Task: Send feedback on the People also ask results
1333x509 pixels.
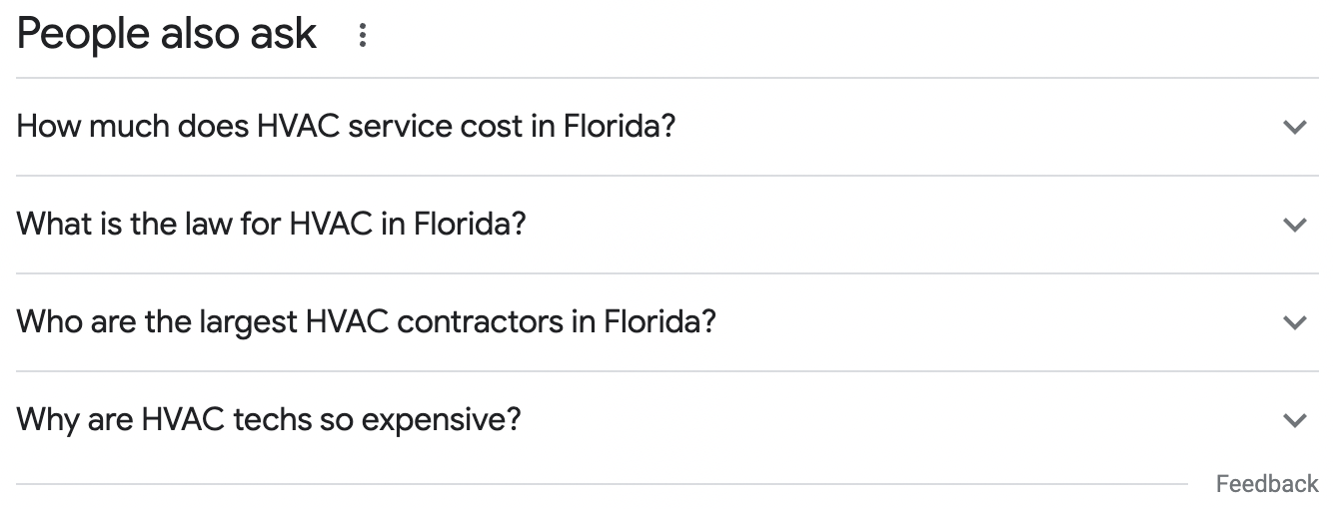Action: pos(1267,484)
